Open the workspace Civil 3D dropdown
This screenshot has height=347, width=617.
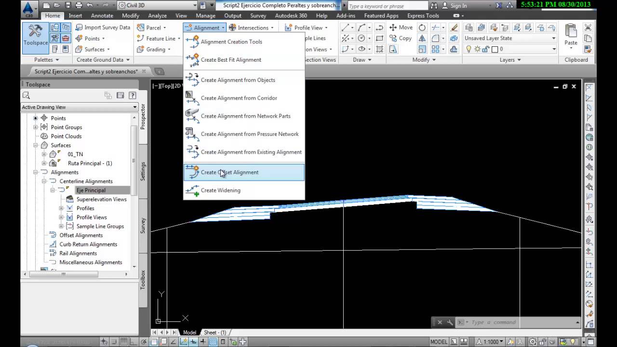157,6
